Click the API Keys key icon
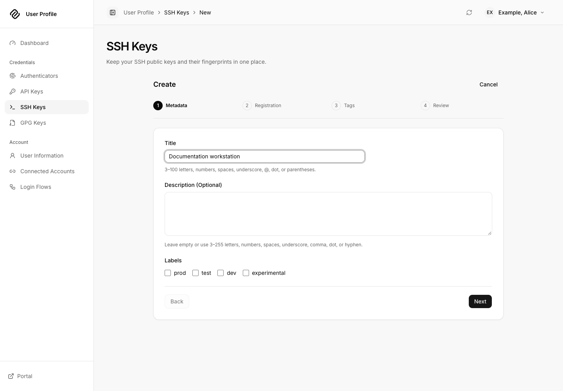Viewport: 563px width, 391px height. (13, 91)
